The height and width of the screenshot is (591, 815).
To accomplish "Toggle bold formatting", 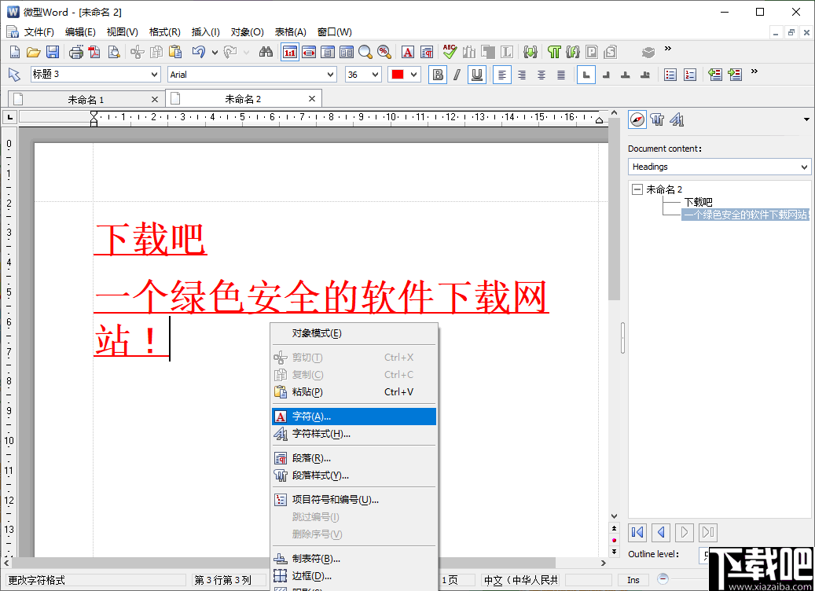I will (x=438, y=75).
